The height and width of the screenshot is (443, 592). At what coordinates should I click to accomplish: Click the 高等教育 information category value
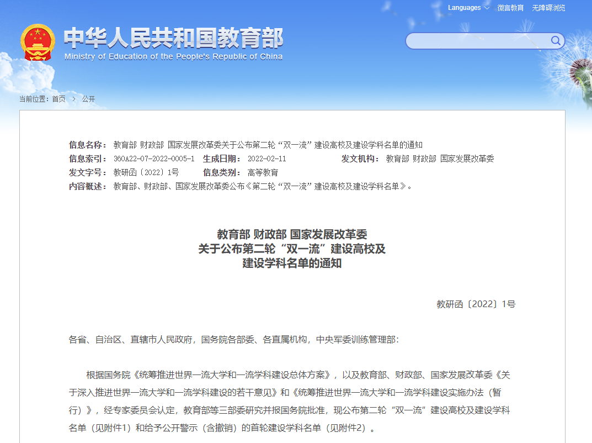pyautogui.click(x=263, y=173)
